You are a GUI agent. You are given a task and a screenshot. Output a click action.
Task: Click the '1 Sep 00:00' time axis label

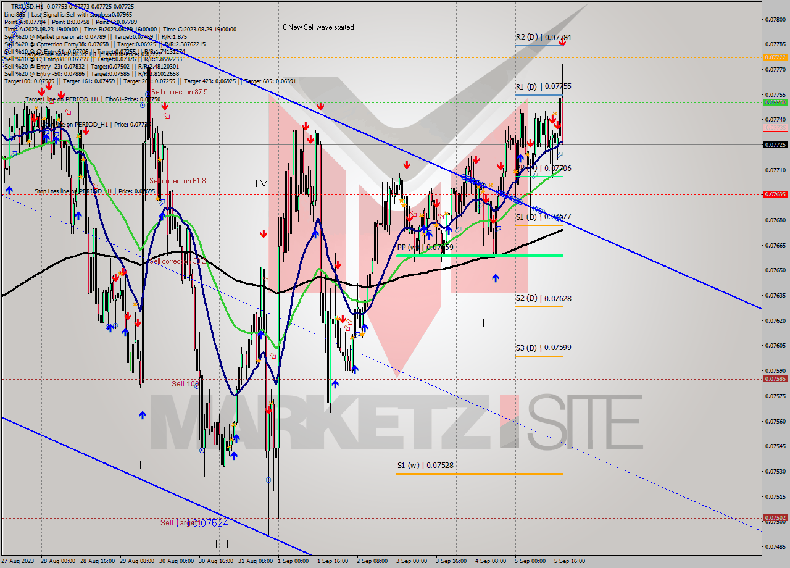click(x=293, y=561)
